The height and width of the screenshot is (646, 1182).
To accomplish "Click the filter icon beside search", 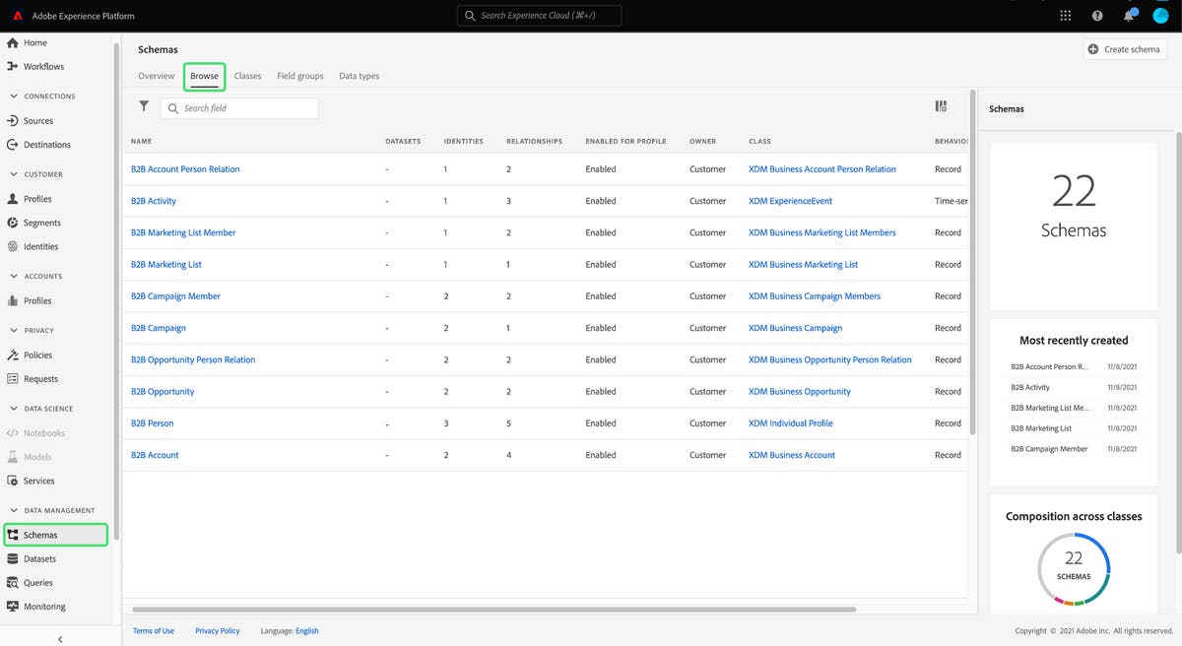I will pyautogui.click(x=144, y=106).
